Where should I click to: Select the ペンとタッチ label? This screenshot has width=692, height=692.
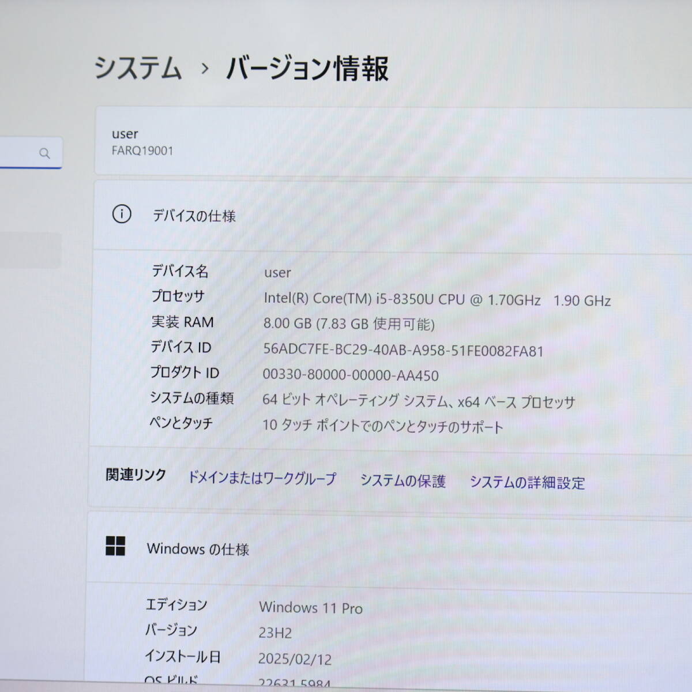[181, 423]
